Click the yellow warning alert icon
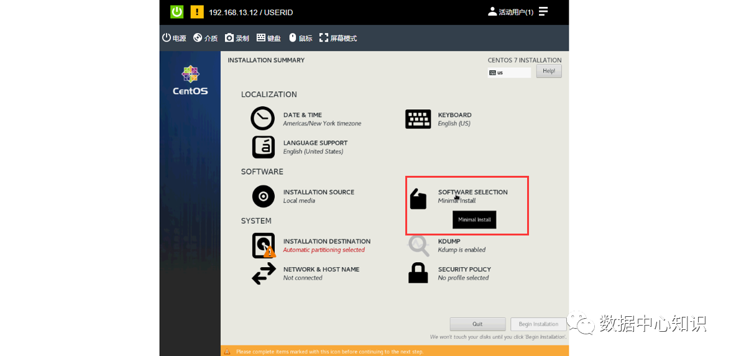 click(x=197, y=12)
